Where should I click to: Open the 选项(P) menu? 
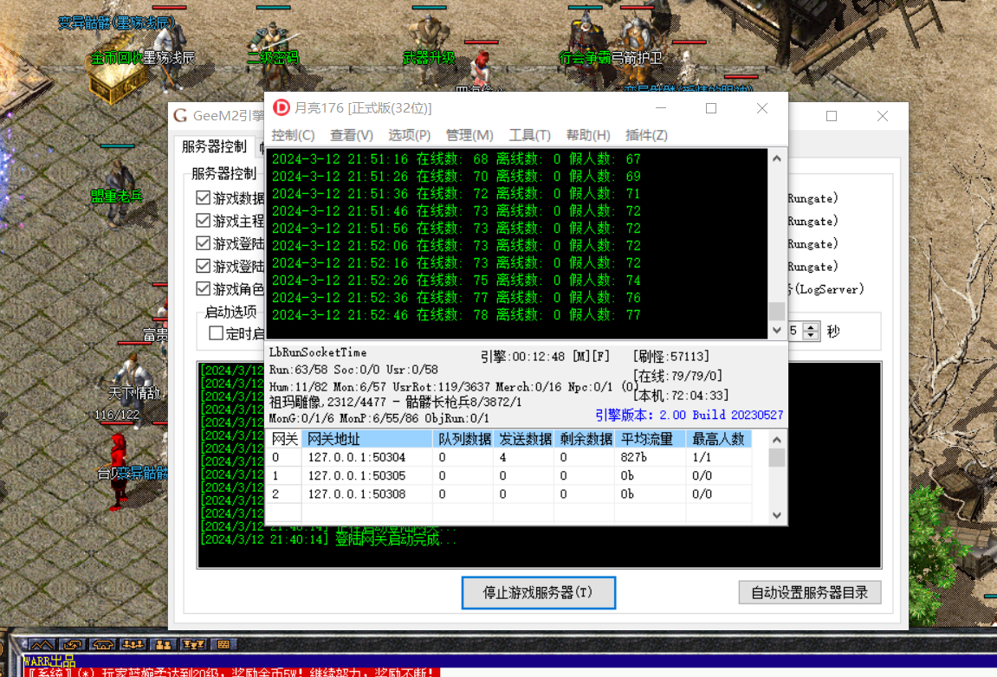click(x=410, y=135)
